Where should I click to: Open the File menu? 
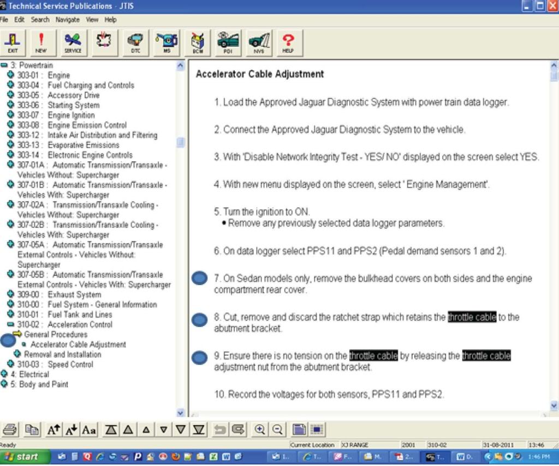[4, 20]
